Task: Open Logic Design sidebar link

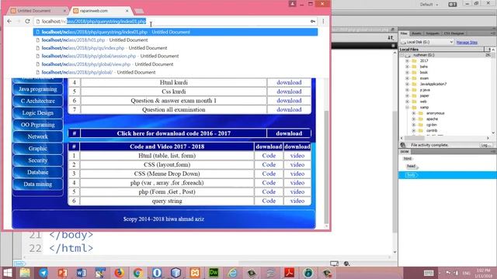Action: point(38,113)
